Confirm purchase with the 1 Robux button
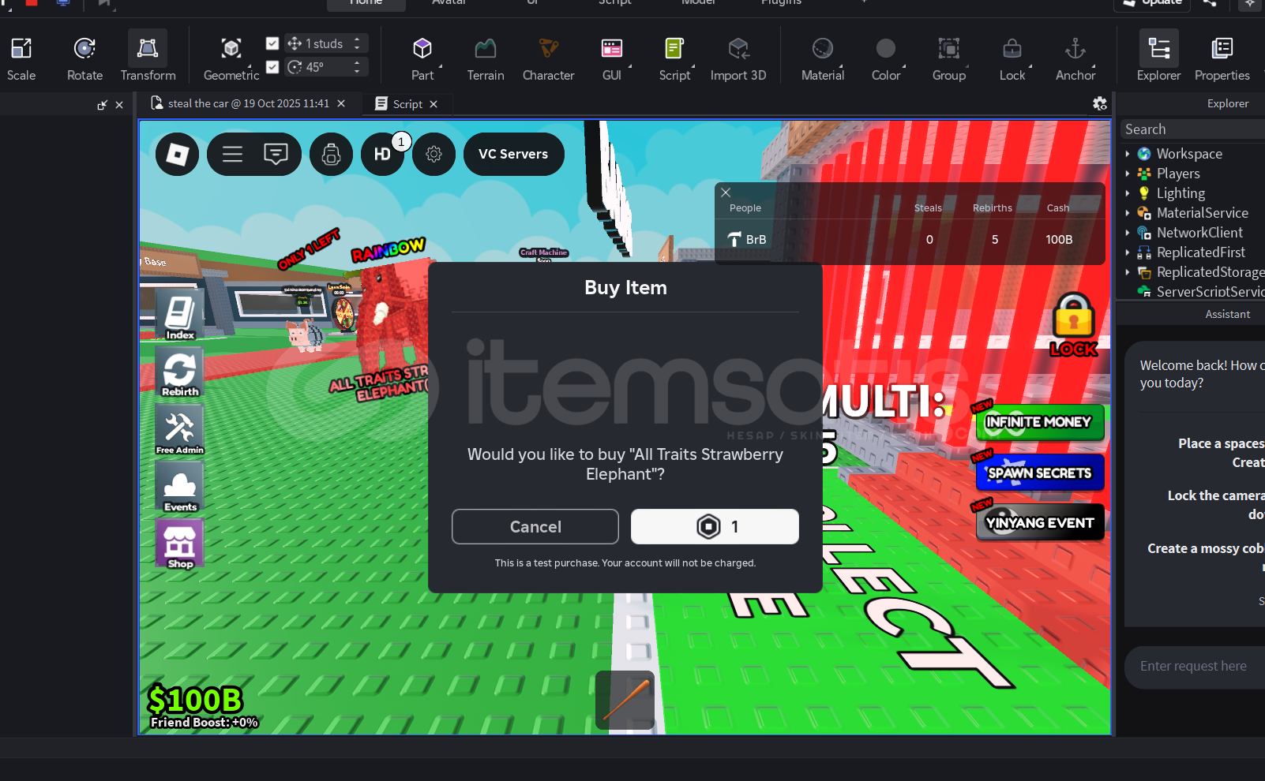 click(x=715, y=526)
